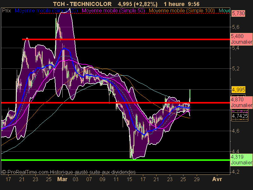
Task: Click the 4,870 Journalier level label
Action: [241, 102]
